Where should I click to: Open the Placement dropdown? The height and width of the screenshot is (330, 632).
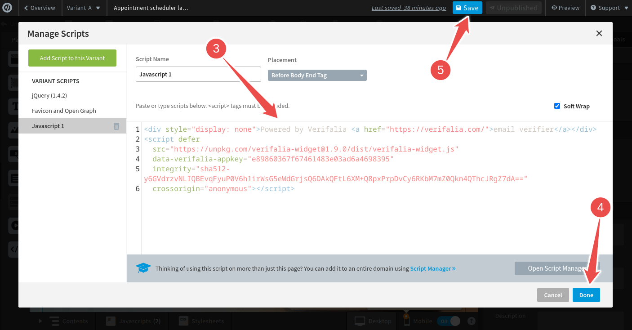(x=317, y=75)
